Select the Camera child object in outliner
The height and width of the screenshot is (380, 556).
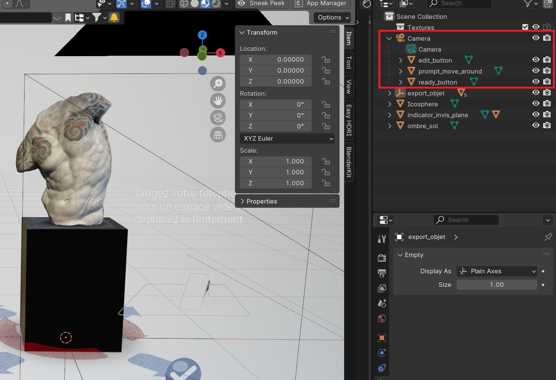(430, 49)
